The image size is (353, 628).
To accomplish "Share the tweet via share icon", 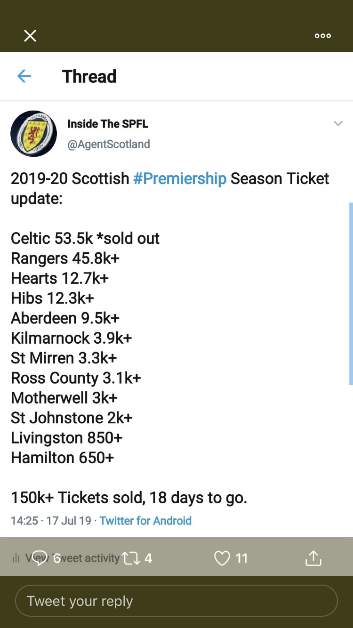I will pos(313,558).
